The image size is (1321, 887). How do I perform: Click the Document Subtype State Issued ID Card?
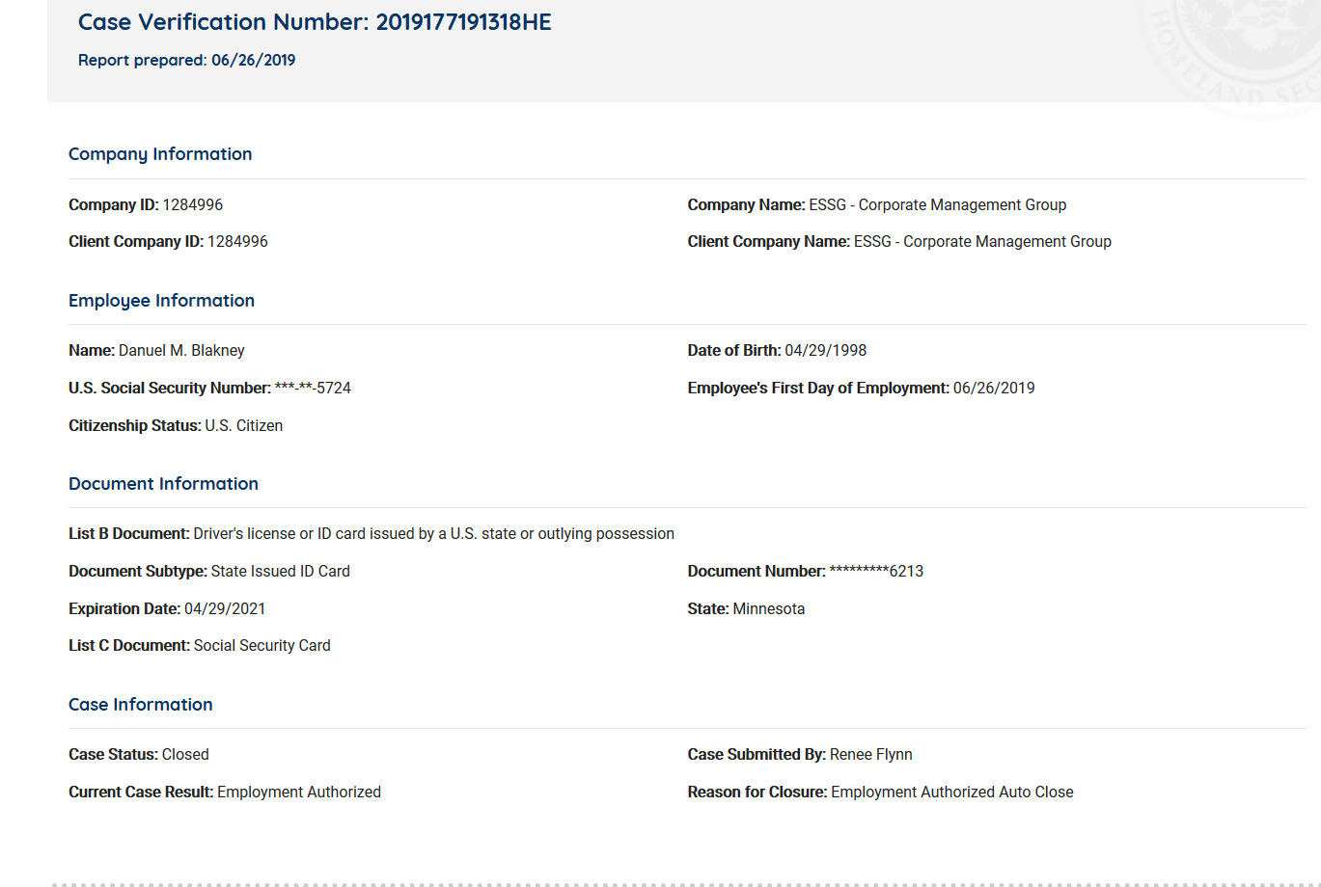(x=280, y=572)
